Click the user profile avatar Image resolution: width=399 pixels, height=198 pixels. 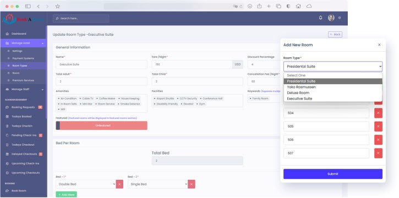coord(331,18)
